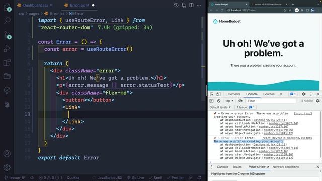Viewport: 322px width, 181px height.
Task: Click the issues counter badge in the DevTools toolbar
Action: (x=293, y=94)
